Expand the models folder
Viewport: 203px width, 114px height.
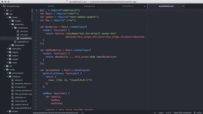pos(7,59)
